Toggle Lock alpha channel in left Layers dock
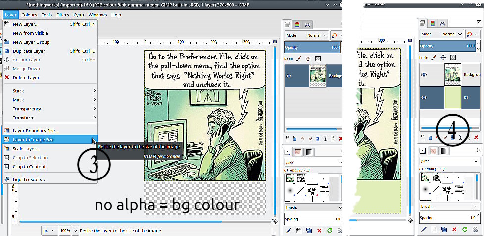Image resolution: width=484 pixels, height=236 pixels. 318,59
